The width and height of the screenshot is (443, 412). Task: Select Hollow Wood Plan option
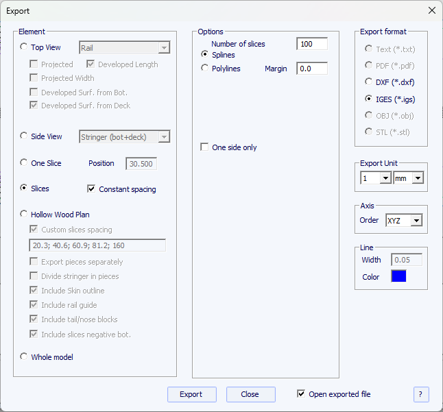coord(25,215)
